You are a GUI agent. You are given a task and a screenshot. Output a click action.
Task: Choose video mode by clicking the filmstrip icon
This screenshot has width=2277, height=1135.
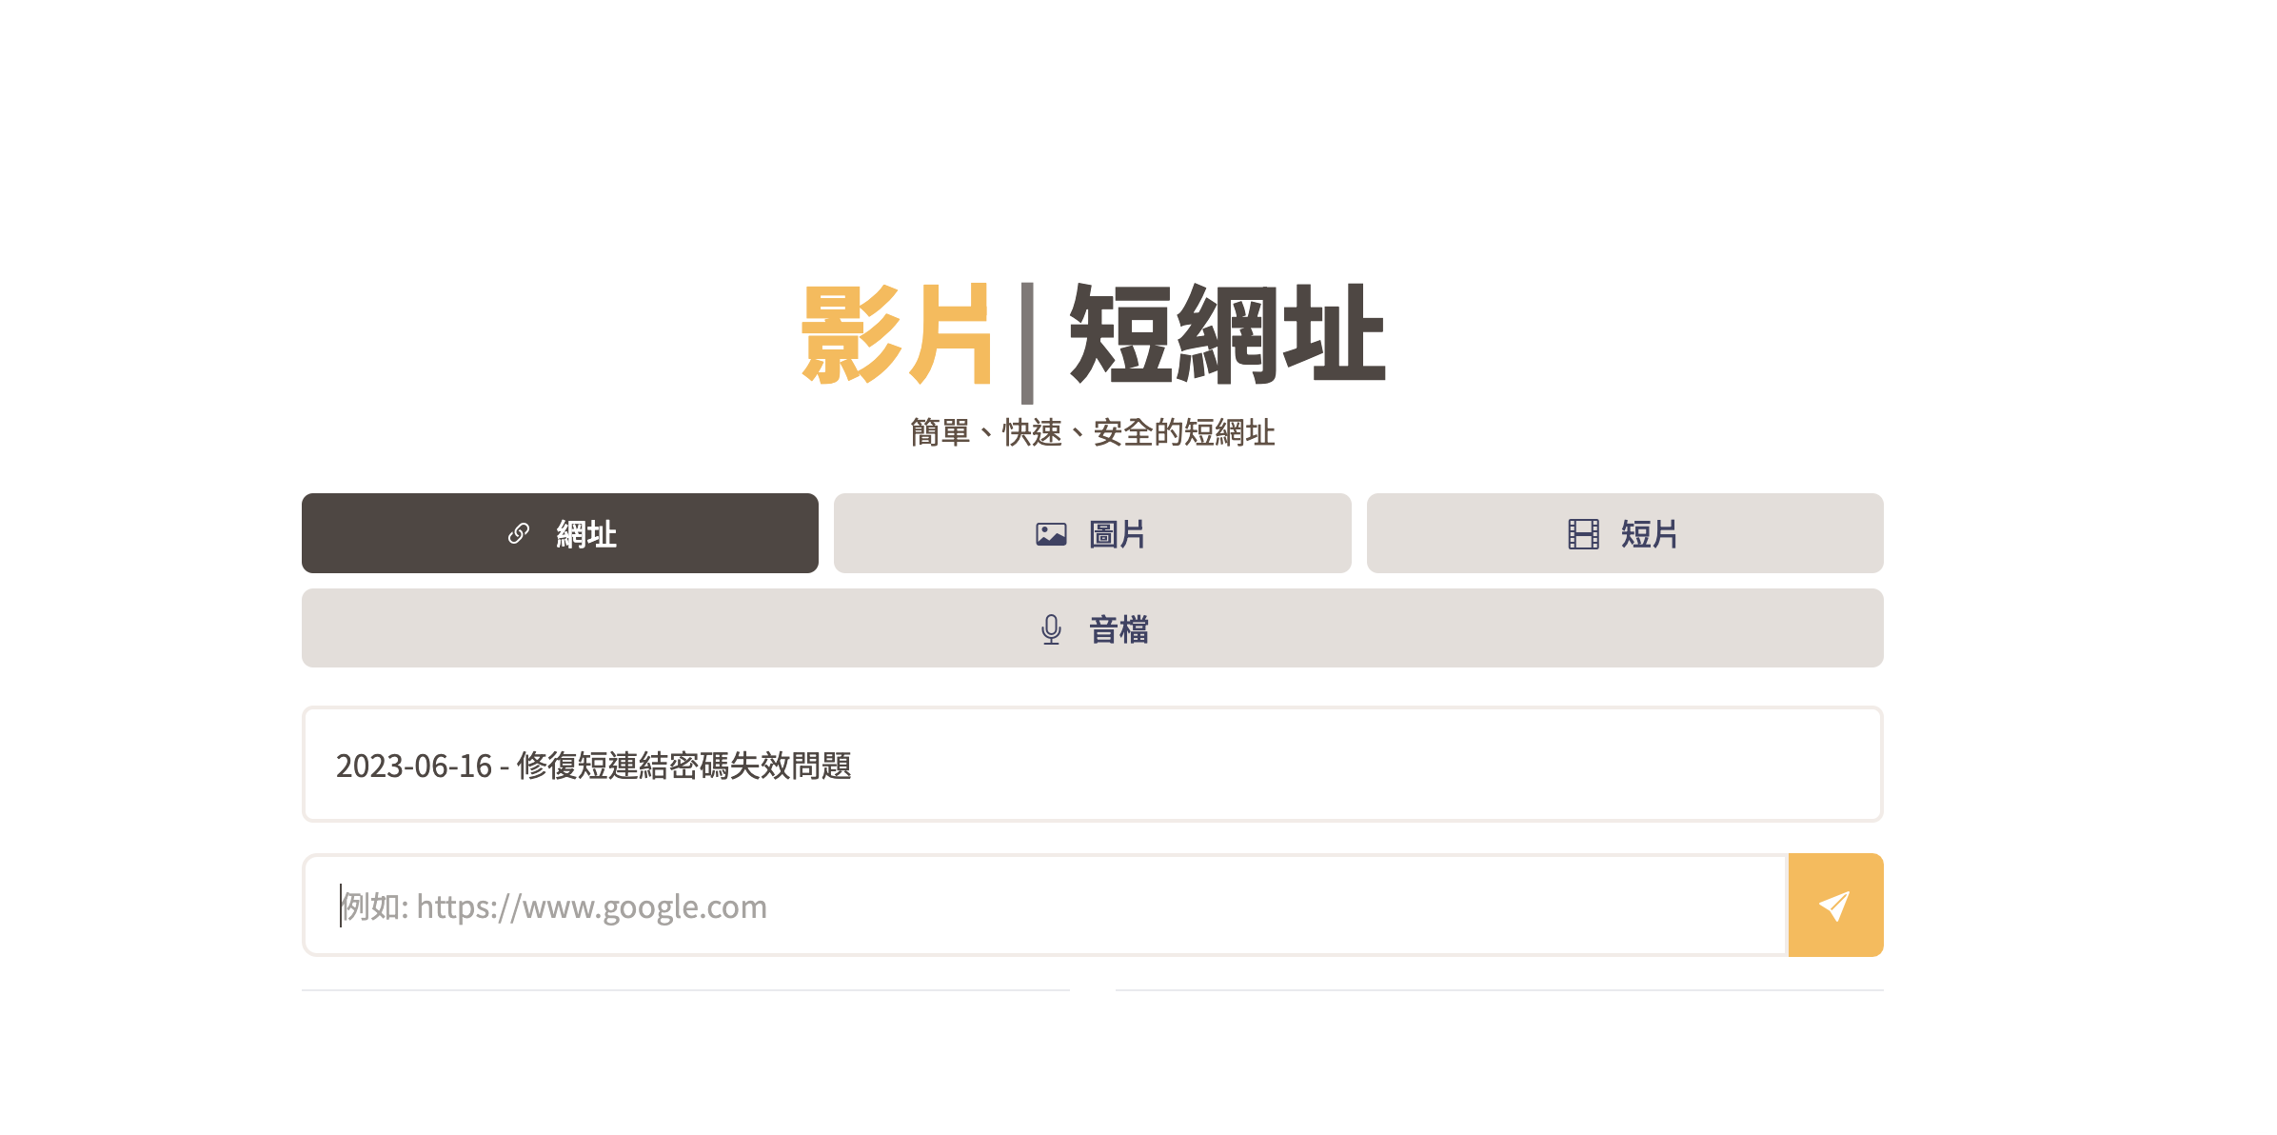[1583, 533]
